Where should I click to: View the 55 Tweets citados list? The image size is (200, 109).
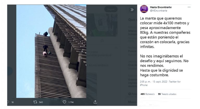click(167, 94)
